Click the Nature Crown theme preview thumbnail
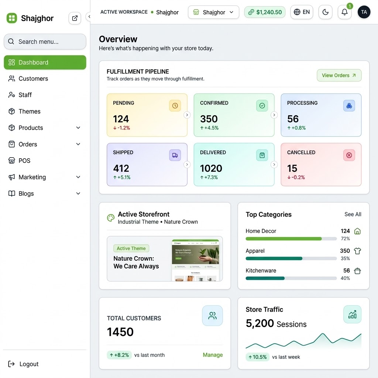The width and height of the screenshot is (378, 378). [x=196, y=260]
